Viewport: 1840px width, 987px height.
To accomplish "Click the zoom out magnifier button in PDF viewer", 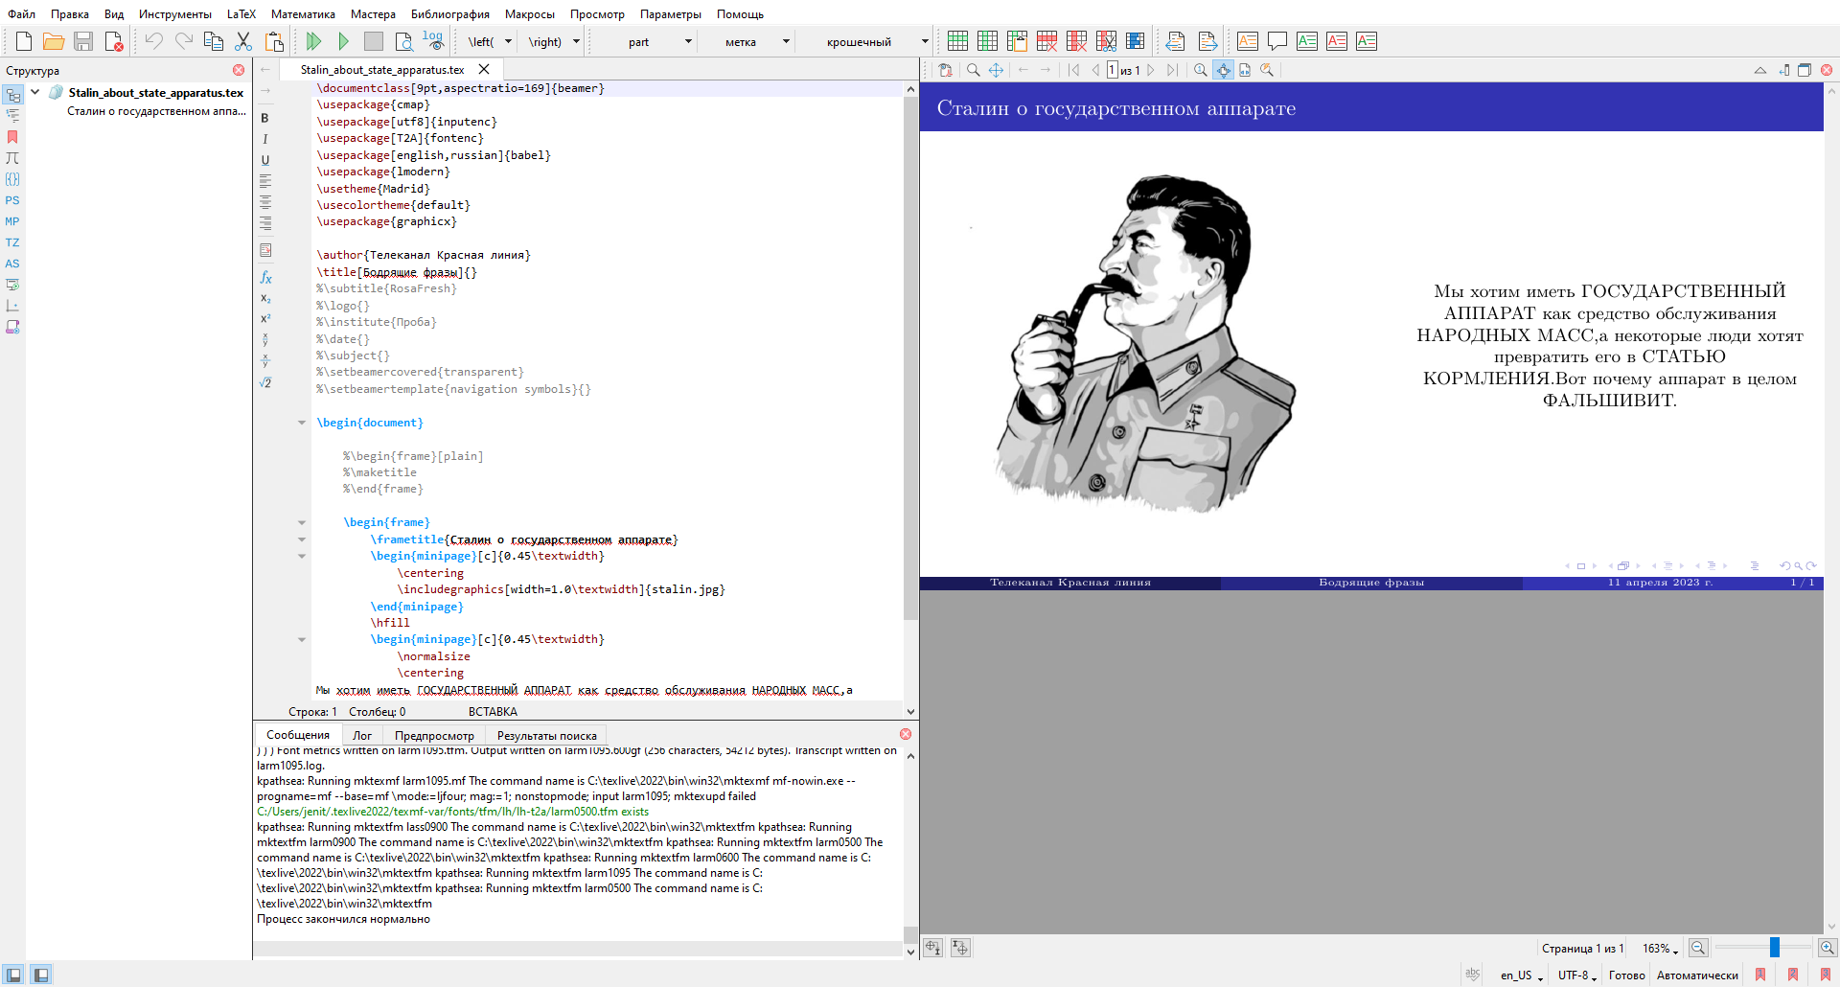I will (1698, 948).
